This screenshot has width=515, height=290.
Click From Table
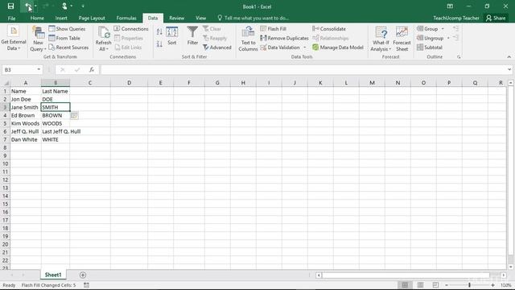click(64, 38)
